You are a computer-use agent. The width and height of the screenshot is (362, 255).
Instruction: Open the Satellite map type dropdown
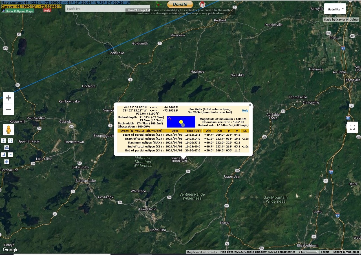pos(335,9)
